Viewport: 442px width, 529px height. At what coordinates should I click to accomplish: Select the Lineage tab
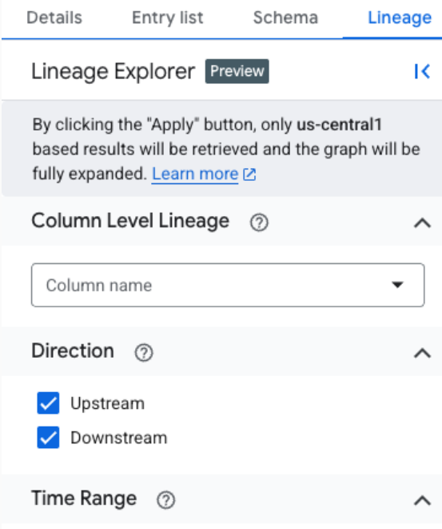400,18
